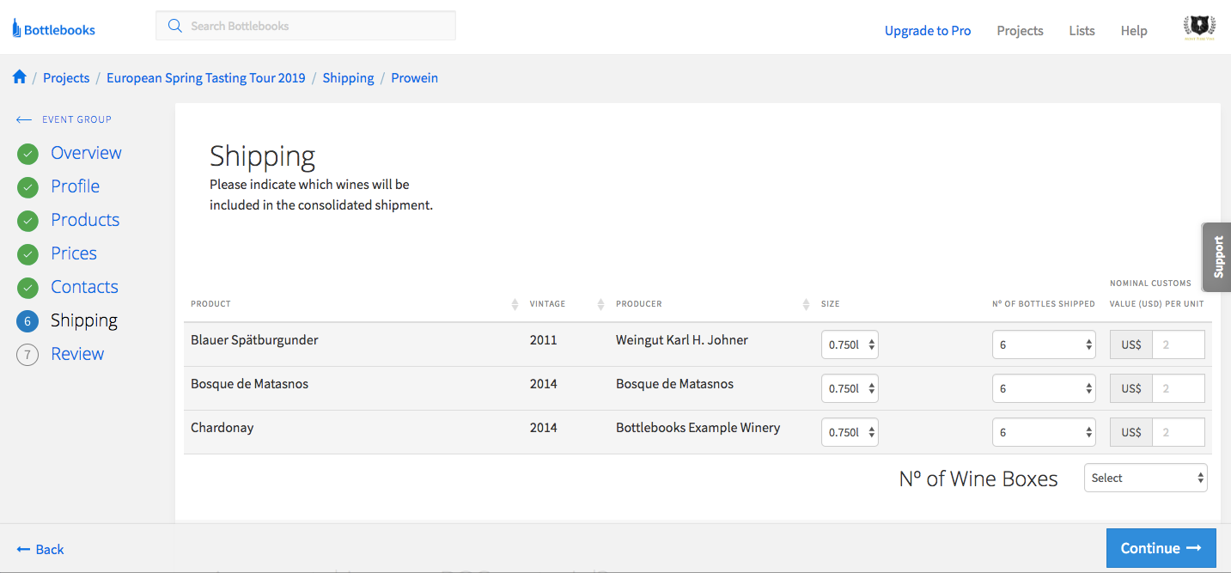The height and width of the screenshot is (573, 1231).
Task: Go to Shipping breadcrumb link
Action: tap(348, 77)
